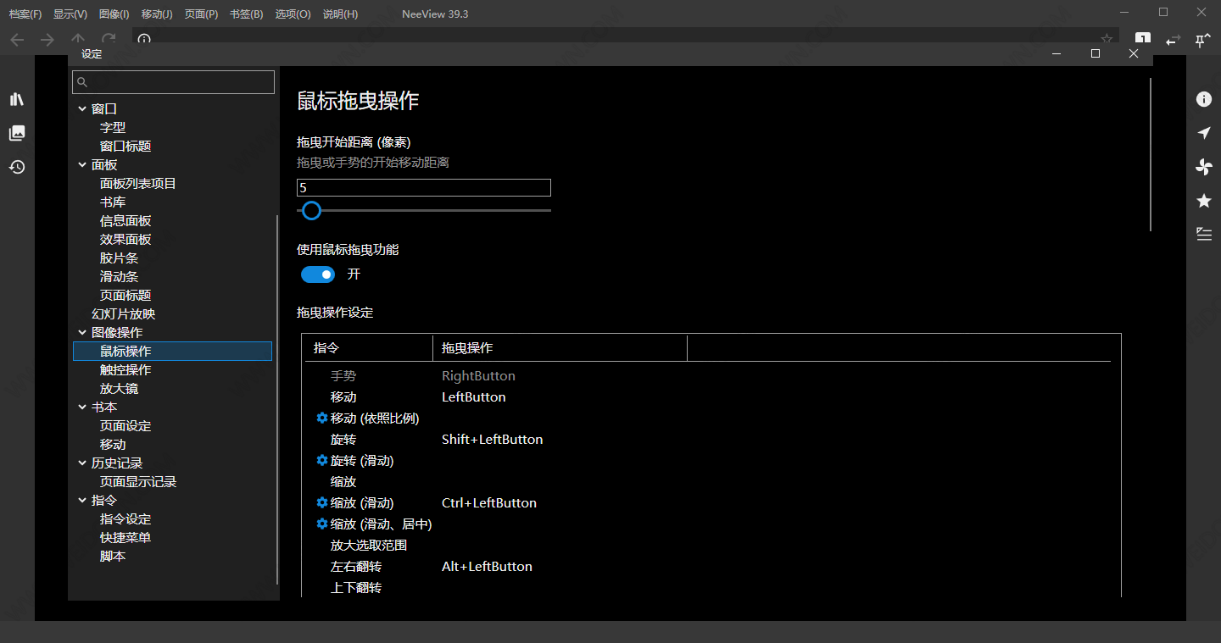Open the navigator arrow icon in right sidebar
This screenshot has height=643, width=1221.
[1203, 133]
